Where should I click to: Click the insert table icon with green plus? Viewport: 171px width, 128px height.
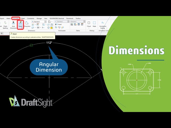pyautogui.click(x=72, y=24)
